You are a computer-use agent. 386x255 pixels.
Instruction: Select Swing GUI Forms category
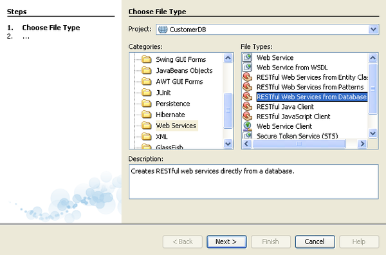[181, 59]
